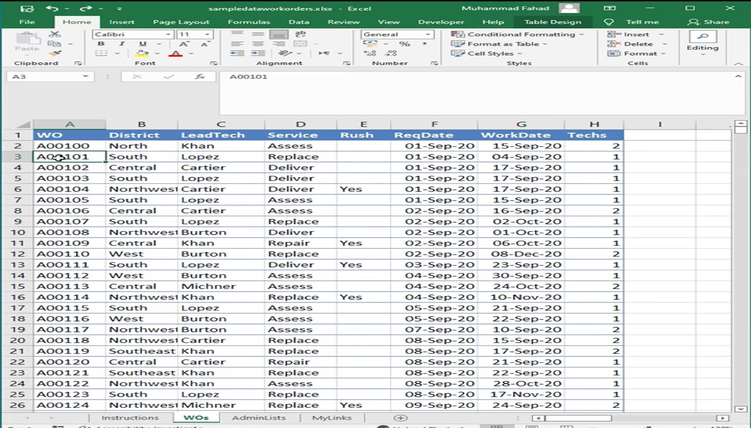Click Merge & Center icon
The width and height of the screenshot is (751, 428).
300,44
